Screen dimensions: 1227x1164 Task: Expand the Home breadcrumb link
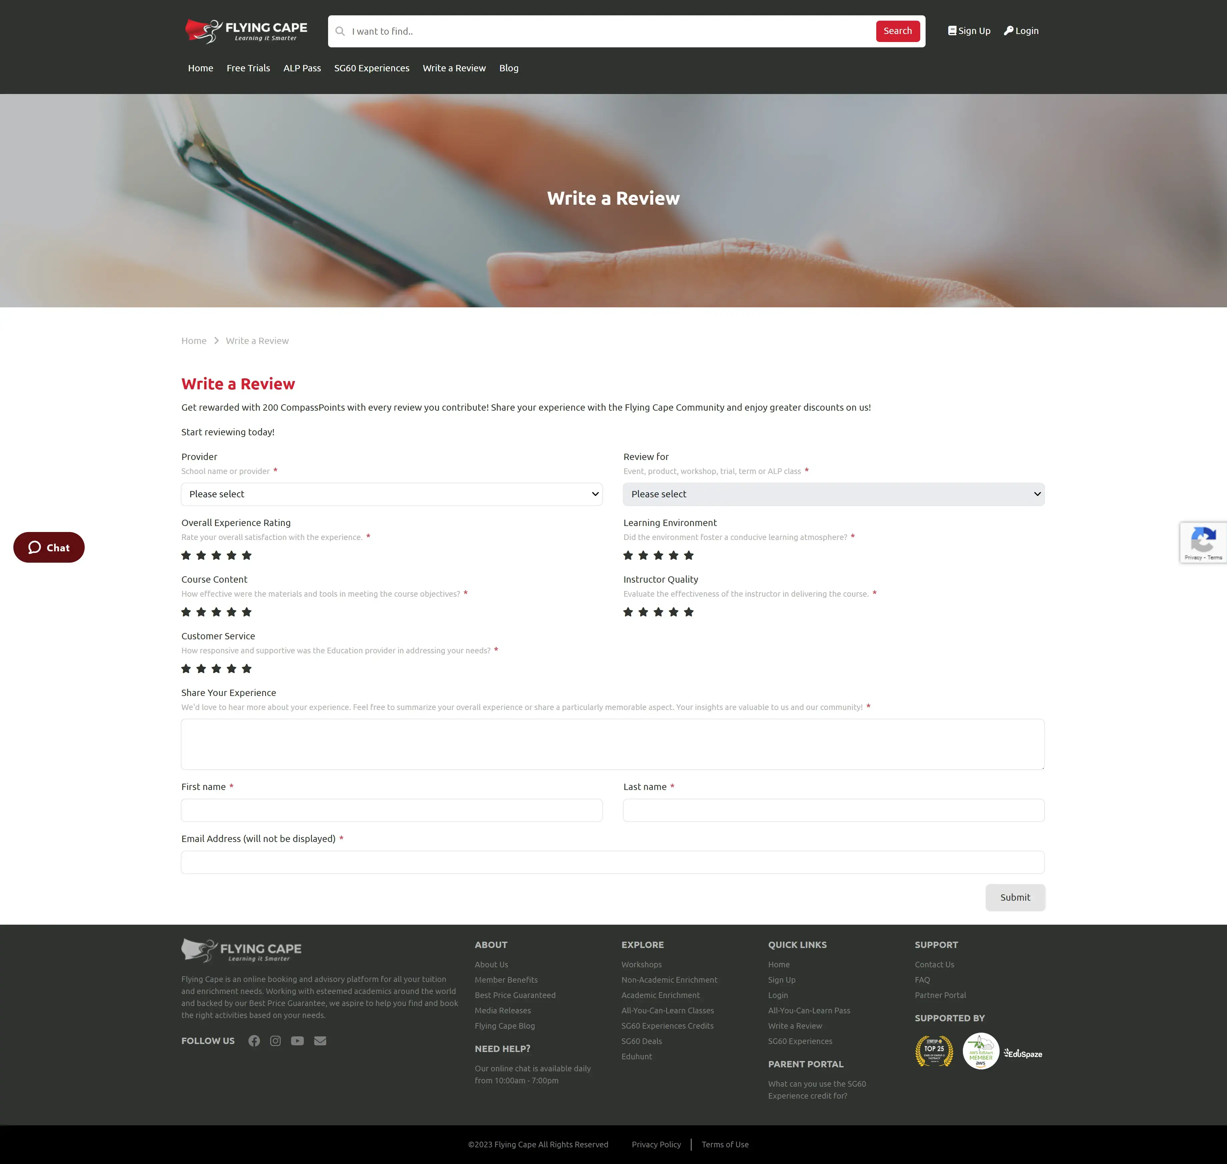(194, 340)
